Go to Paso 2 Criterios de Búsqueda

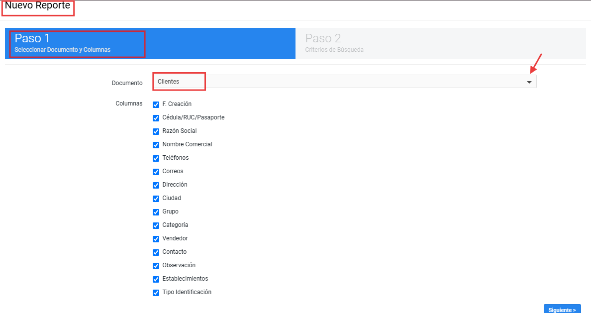pyautogui.click(x=440, y=43)
